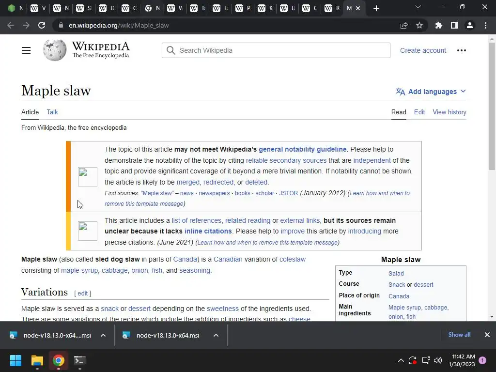
Task: Click the search magnifier icon
Action: (171, 50)
